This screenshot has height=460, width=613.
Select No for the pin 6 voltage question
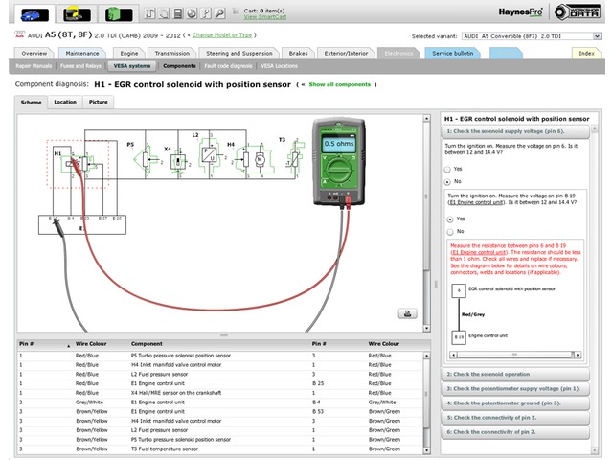447,182
